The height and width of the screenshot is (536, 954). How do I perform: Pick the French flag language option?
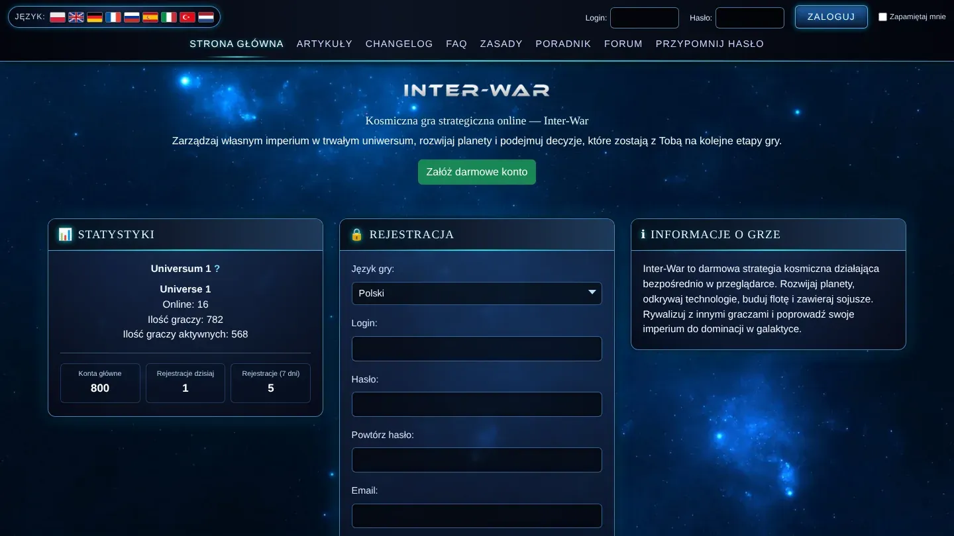tap(113, 17)
